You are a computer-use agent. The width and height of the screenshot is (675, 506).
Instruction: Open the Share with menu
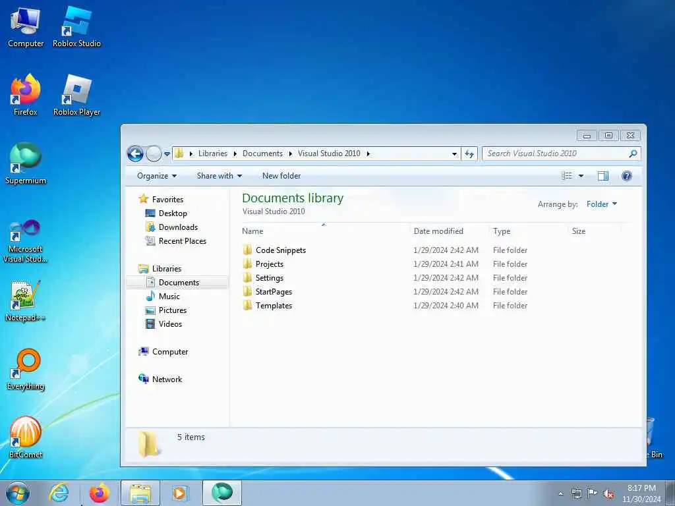pyautogui.click(x=219, y=176)
